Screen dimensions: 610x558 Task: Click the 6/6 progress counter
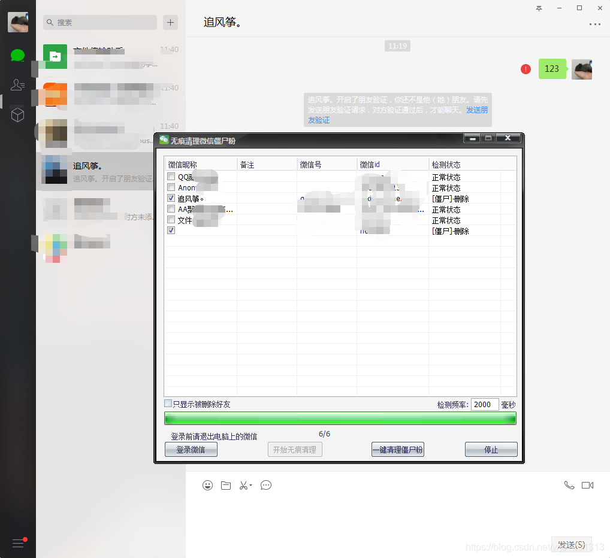pos(324,433)
